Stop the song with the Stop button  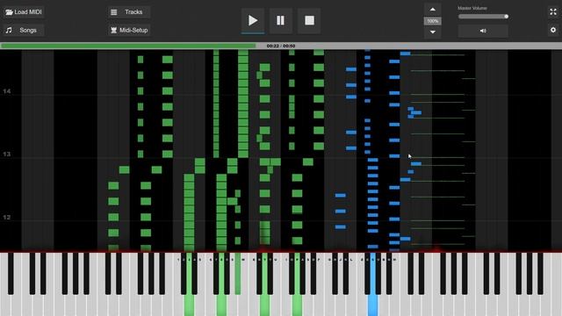[309, 20]
